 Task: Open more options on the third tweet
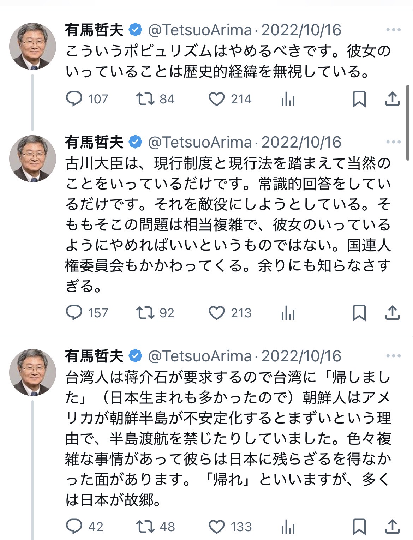pyautogui.click(x=393, y=356)
